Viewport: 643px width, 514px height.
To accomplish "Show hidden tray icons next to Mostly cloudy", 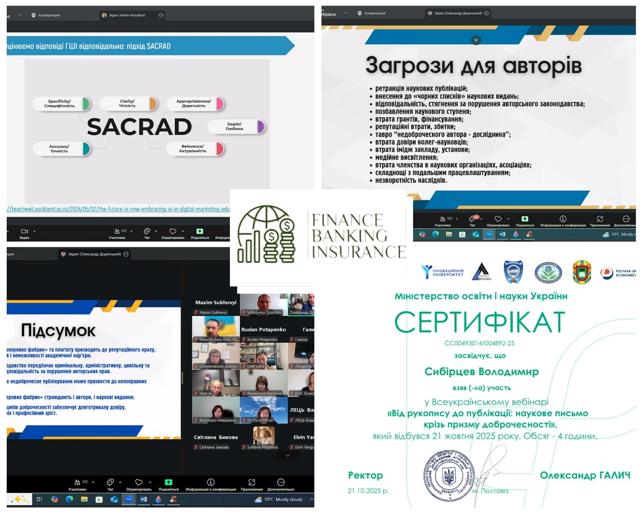I will tap(311, 499).
